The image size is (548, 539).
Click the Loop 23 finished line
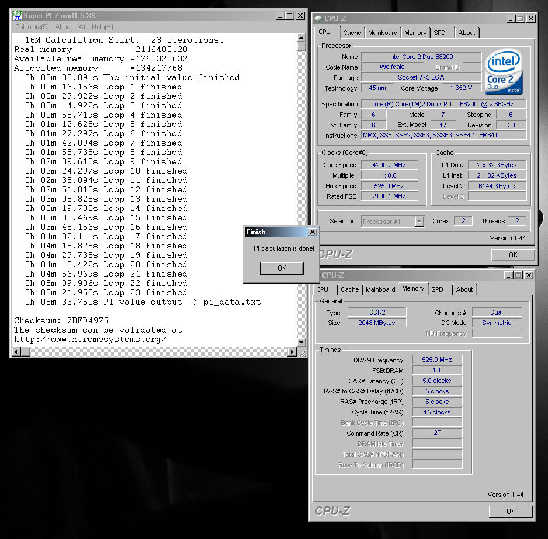point(106,293)
